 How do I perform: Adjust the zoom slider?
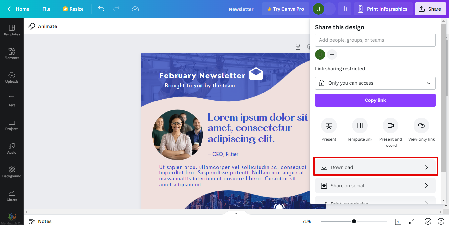[x=353, y=221]
